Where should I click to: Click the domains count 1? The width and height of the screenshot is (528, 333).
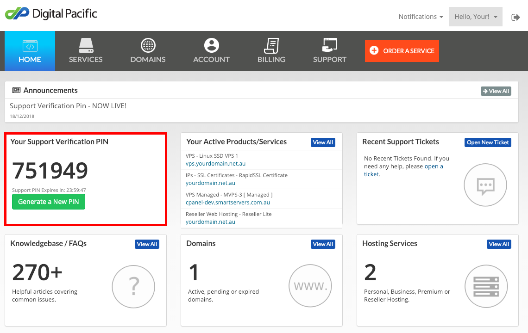pyautogui.click(x=194, y=272)
